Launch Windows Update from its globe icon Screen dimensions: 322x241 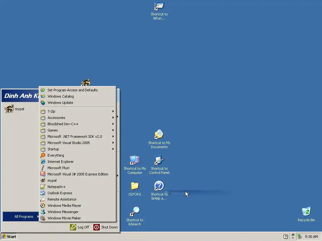pyautogui.click(x=43, y=103)
